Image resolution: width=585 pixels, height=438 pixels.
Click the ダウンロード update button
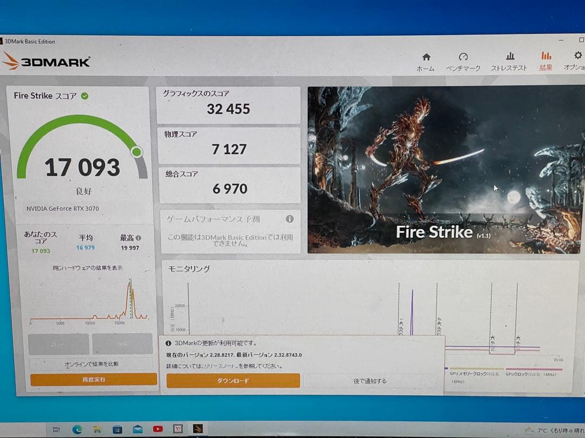coord(234,380)
